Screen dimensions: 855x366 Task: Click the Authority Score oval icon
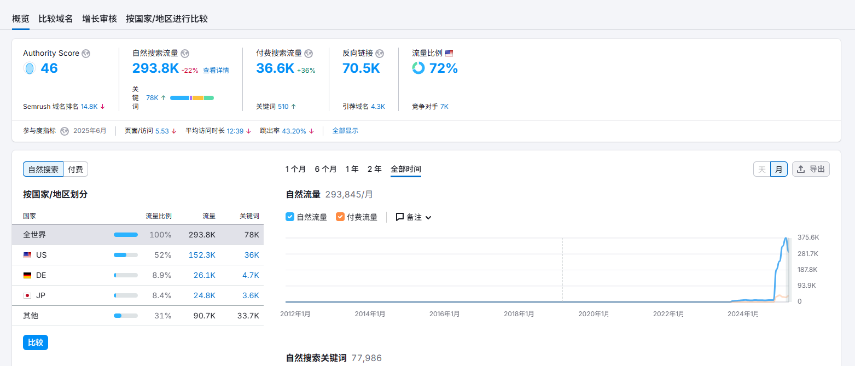coord(30,68)
